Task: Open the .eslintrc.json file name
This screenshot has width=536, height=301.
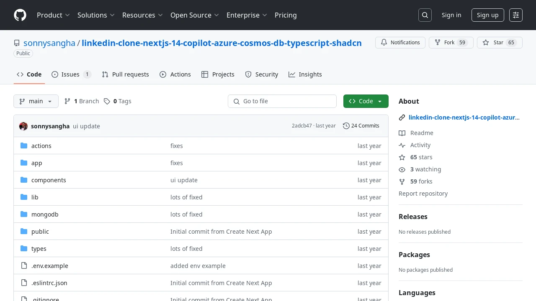Action: tap(49, 283)
